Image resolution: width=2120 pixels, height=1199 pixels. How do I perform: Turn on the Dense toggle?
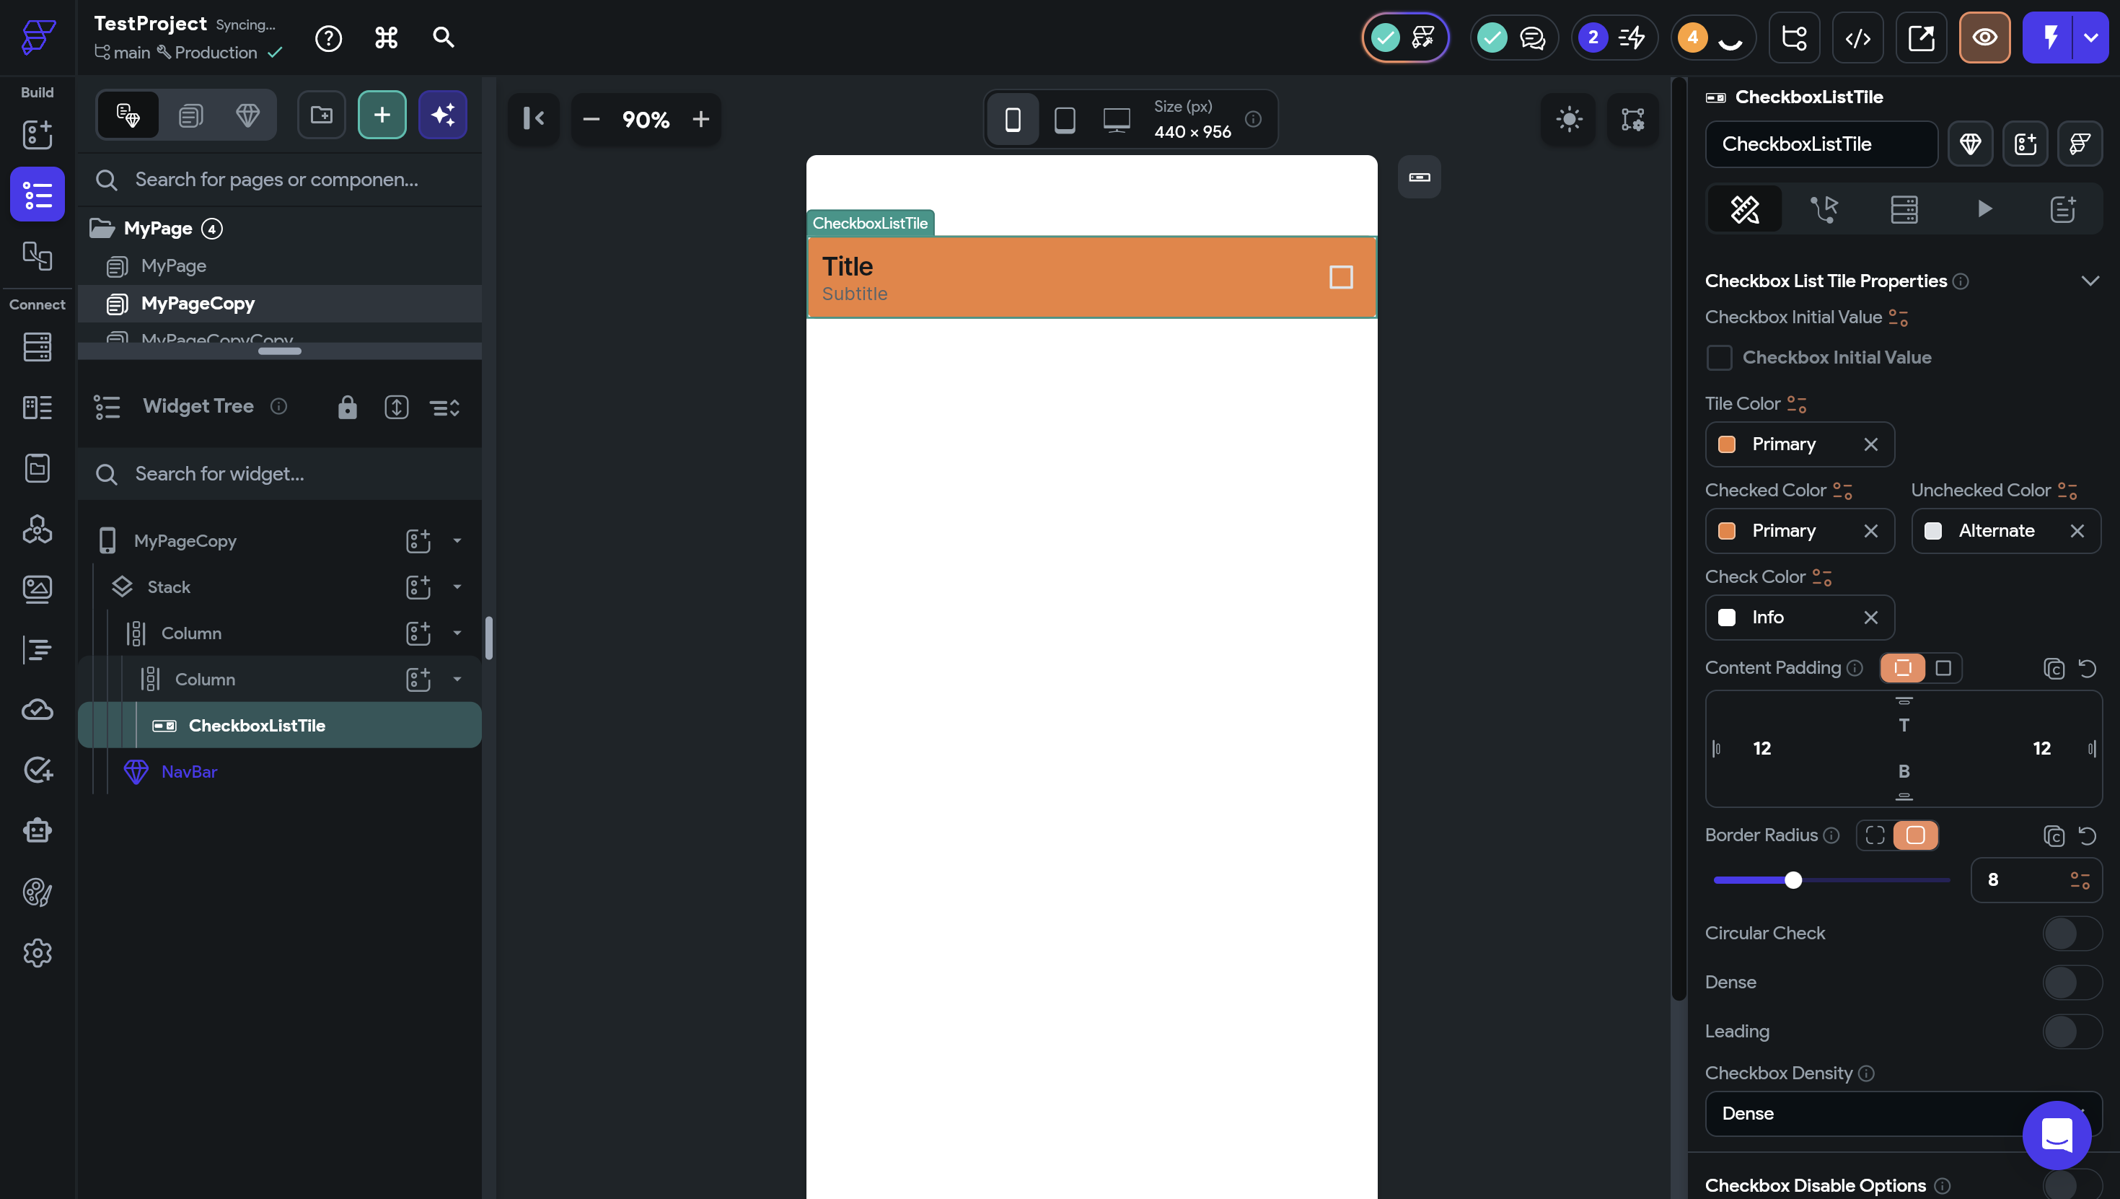[2072, 983]
